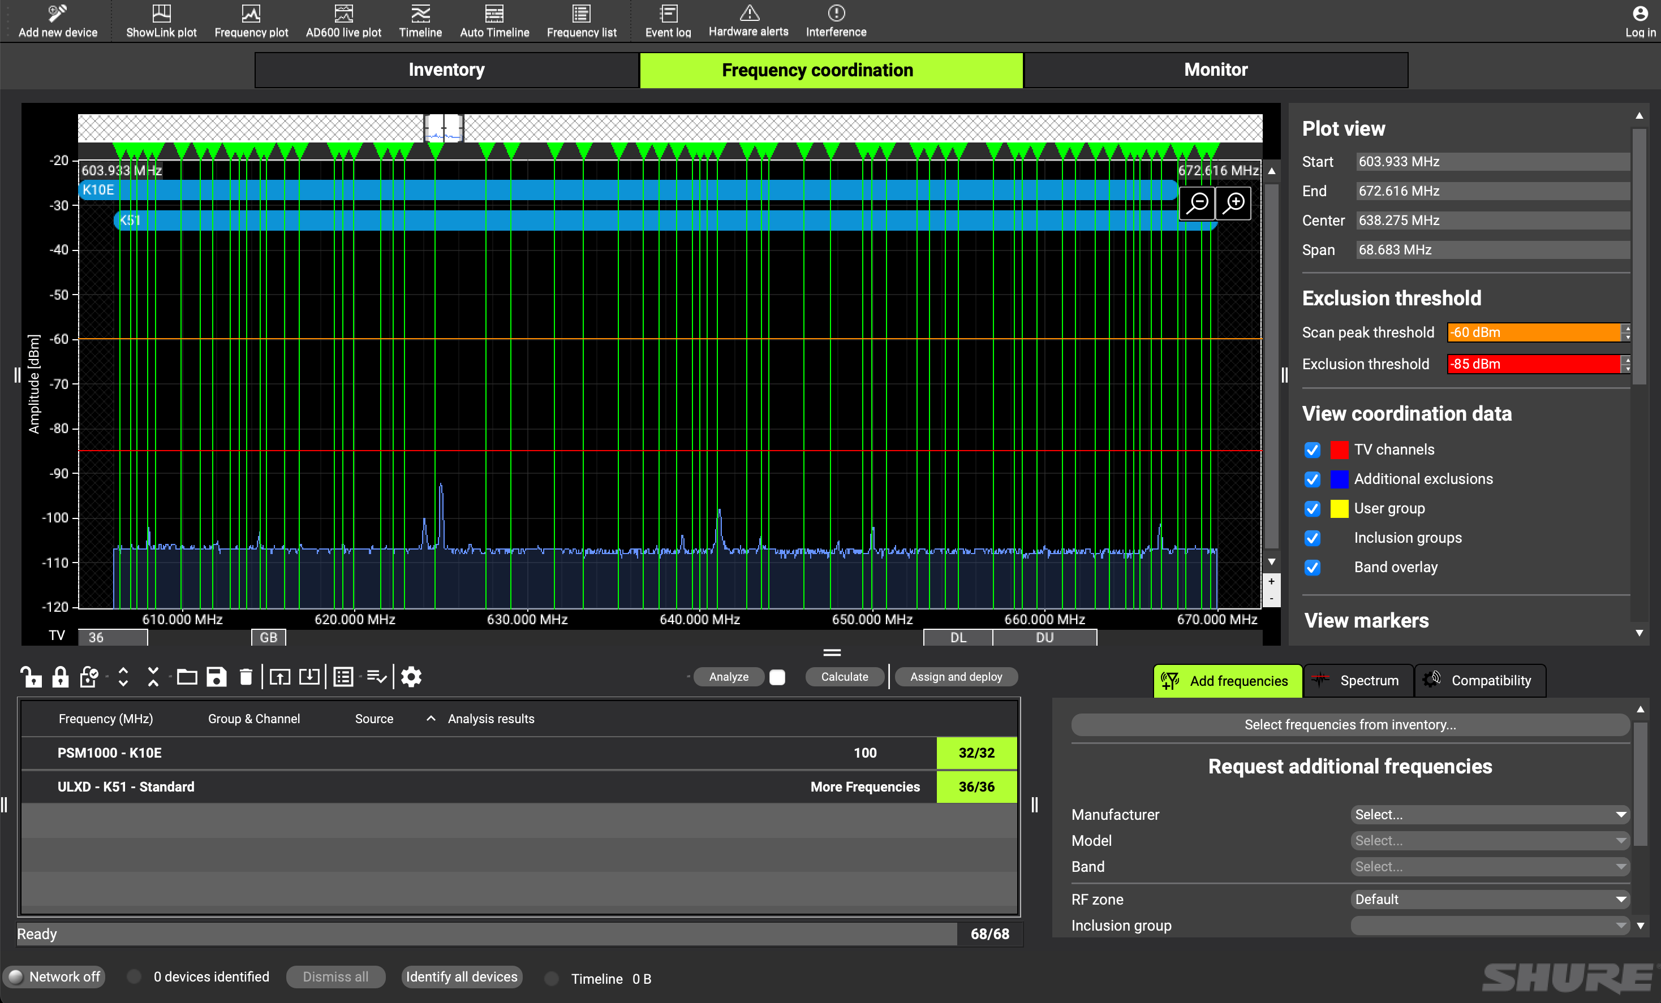Click the Calculate button
Image resolution: width=1661 pixels, height=1003 pixels.
[x=844, y=677]
